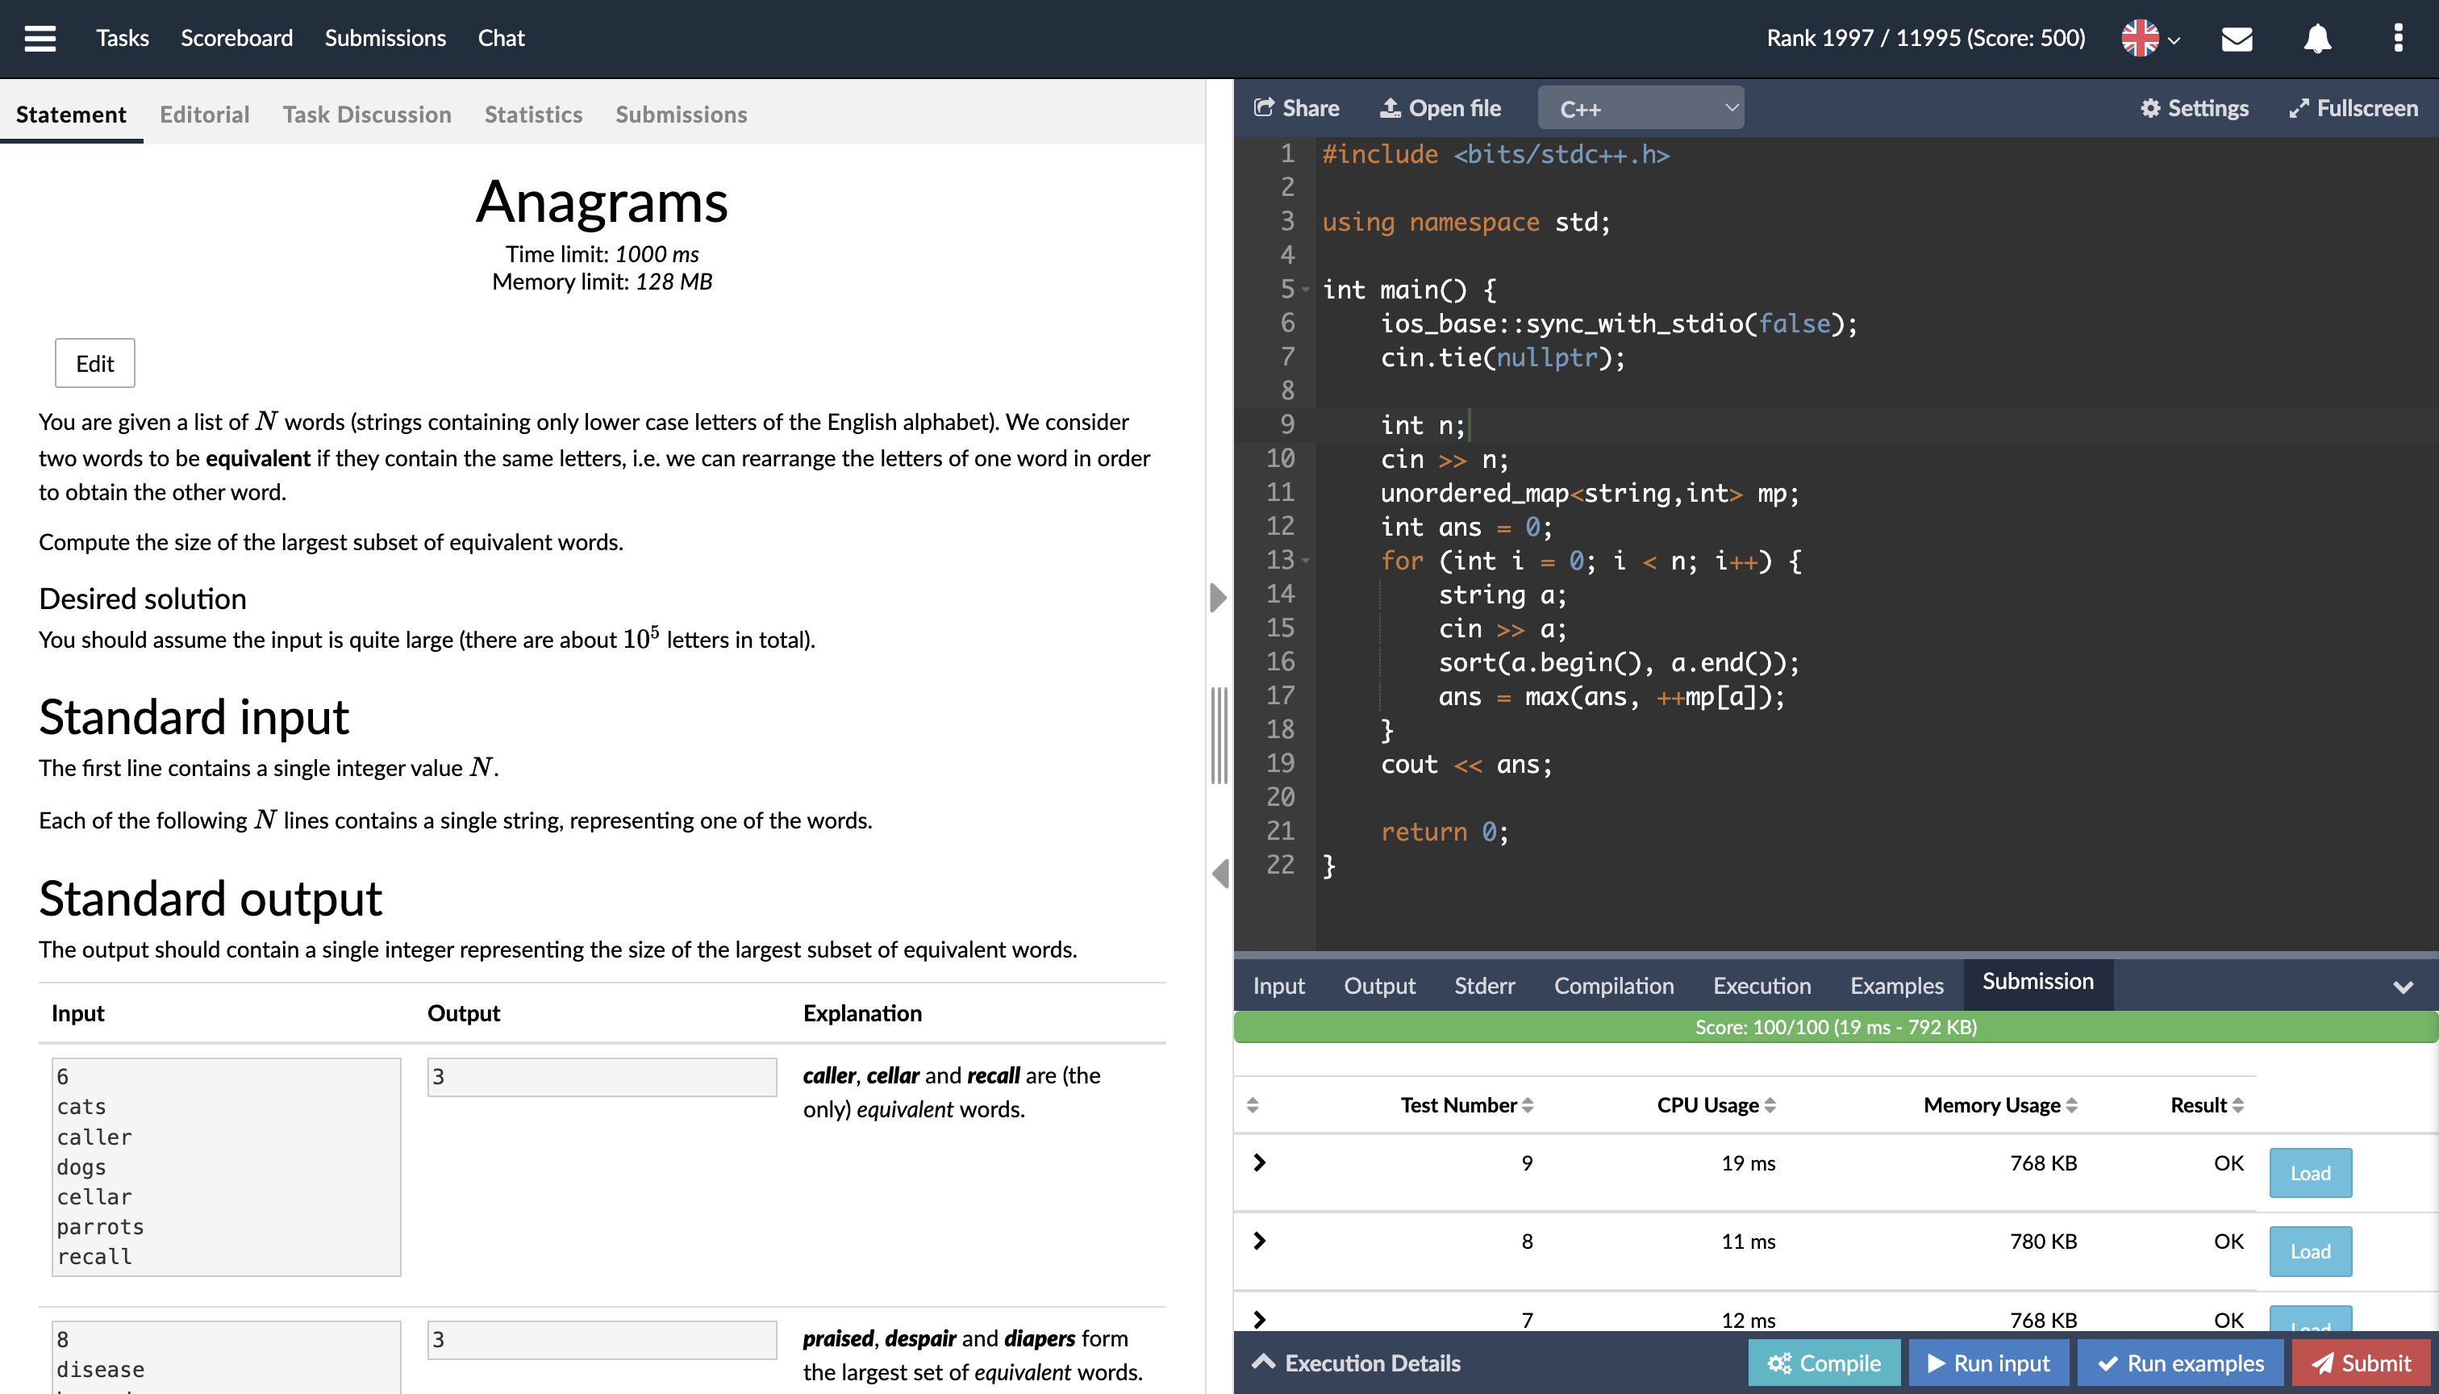Switch editor to Fullscreen mode

2353,108
